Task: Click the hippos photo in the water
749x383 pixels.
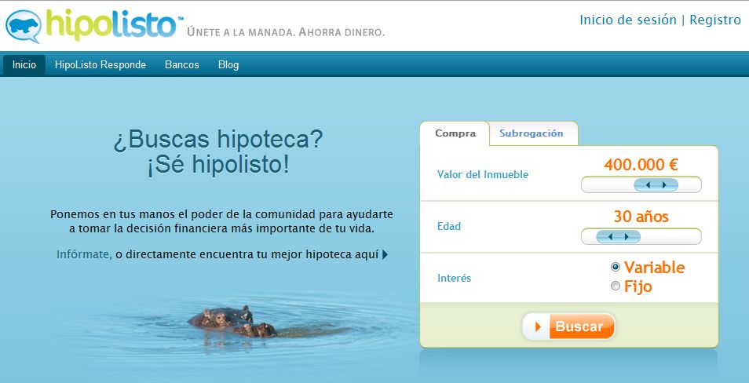Action: (232, 322)
